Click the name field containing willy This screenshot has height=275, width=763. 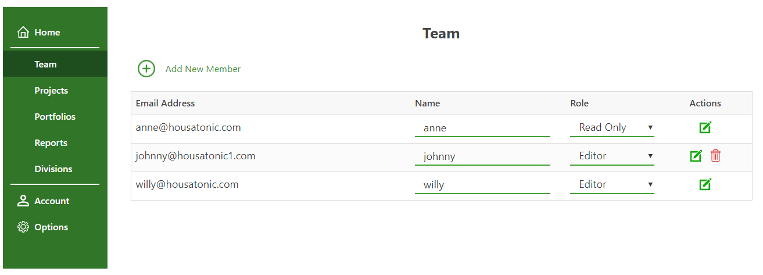coord(482,185)
